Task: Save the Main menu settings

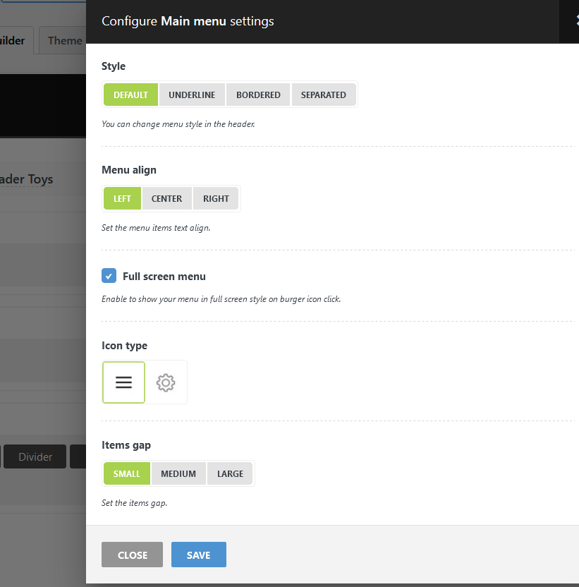Action: [199, 555]
